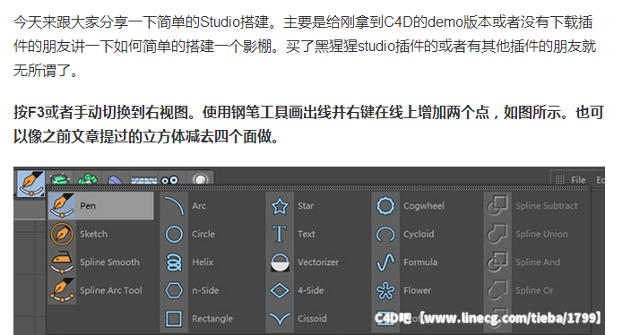The image size is (631, 335).
Task: Open the File menu
Action: [578, 180]
